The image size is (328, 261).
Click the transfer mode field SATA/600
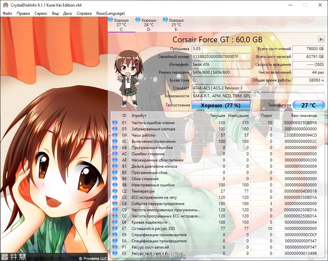(221, 72)
